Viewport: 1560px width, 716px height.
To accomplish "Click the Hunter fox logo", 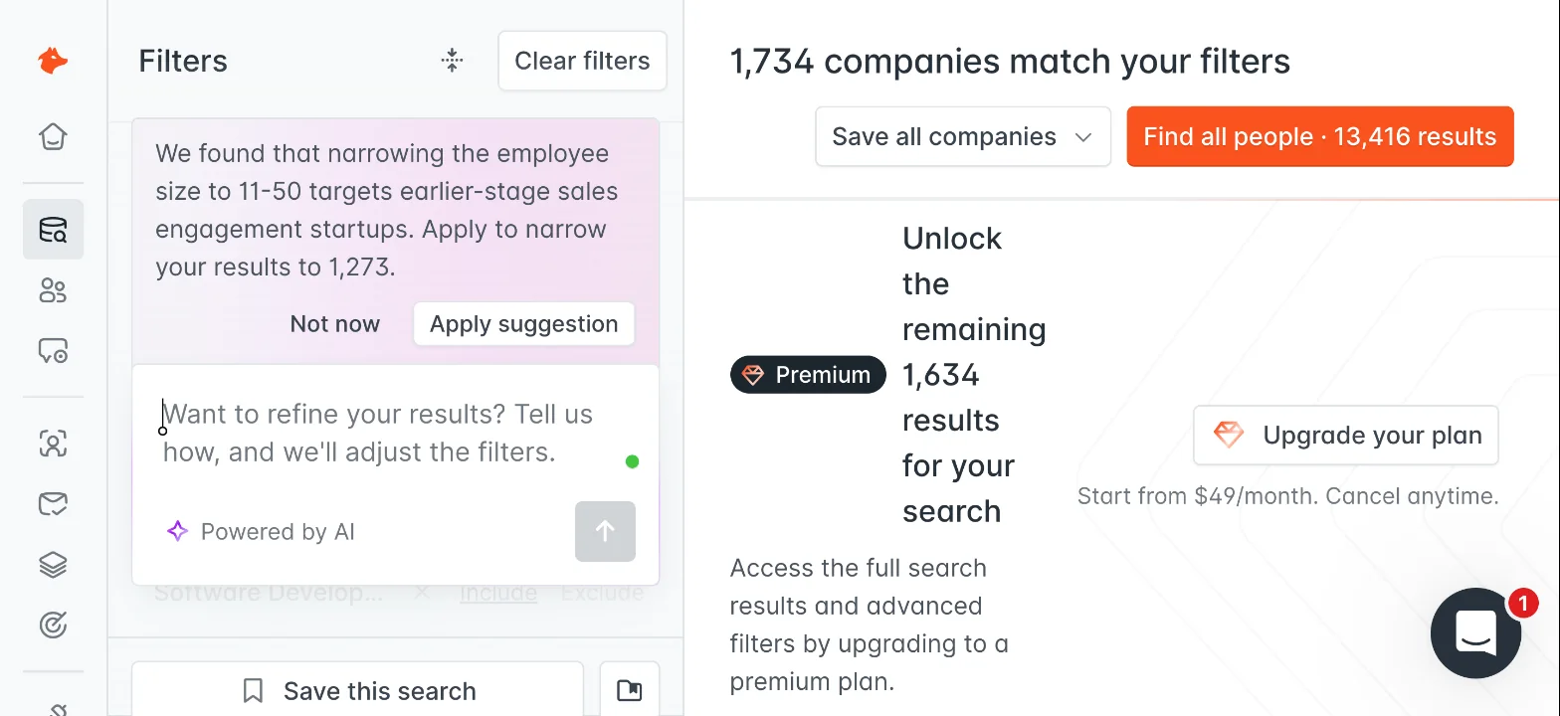I will pos(53,62).
